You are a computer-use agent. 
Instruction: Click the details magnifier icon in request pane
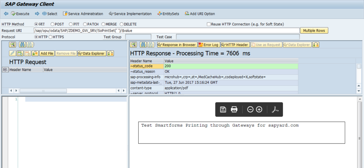[12, 45]
